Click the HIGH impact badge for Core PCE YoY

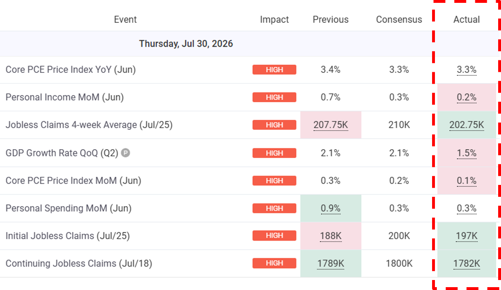(274, 70)
